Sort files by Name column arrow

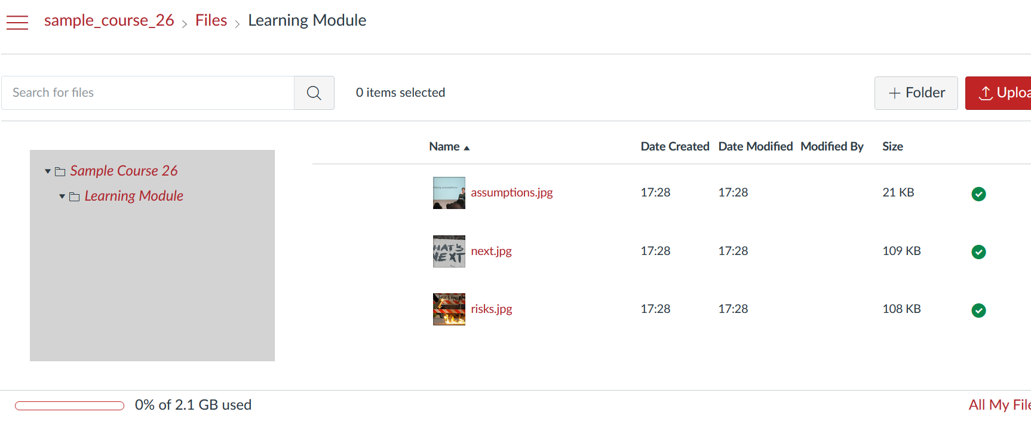tap(467, 148)
